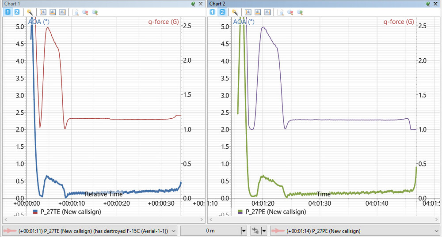Click the P_27TE (New callsign) legend label
442x237 pixels.
[x=71, y=212]
